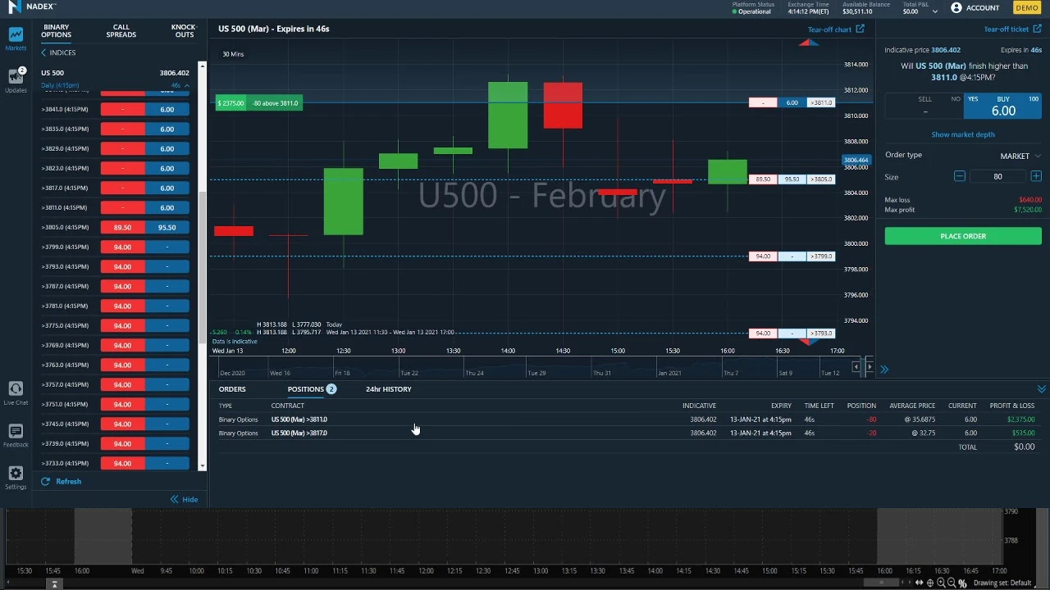Image resolution: width=1050 pixels, height=590 pixels.
Task: Click buy price 95.50 for >3805.0
Action: (x=167, y=228)
